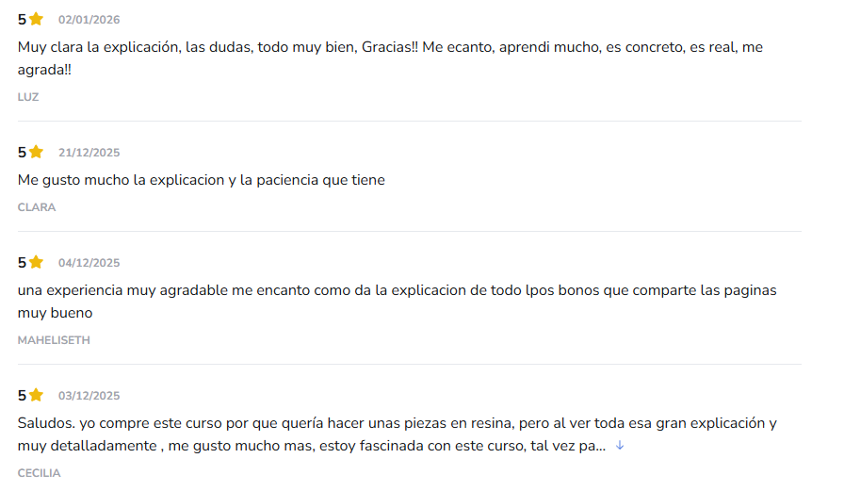Click Clara's review text about patience
The width and height of the screenshot is (844, 491).
point(202,179)
